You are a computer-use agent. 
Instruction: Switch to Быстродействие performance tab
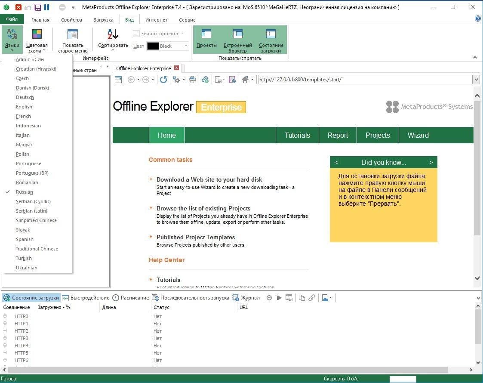coord(86,298)
